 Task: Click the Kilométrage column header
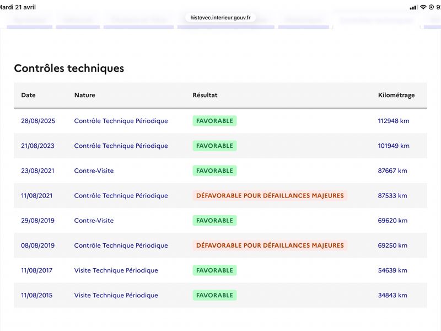tap(396, 95)
